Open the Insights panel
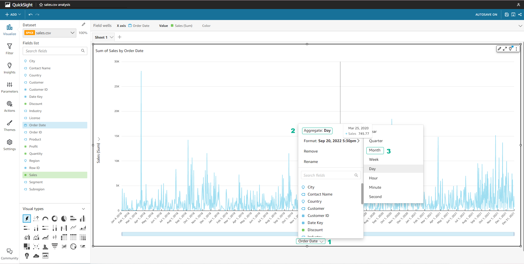Screen dimensions: 524x264 (10, 68)
